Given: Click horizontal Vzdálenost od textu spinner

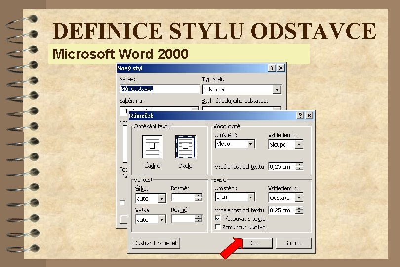Looking at the screenshot, I should (x=299, y=166).
